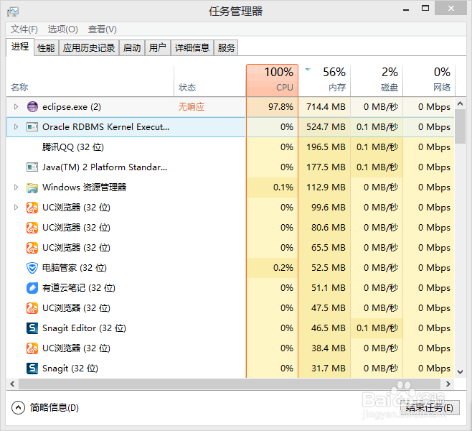Sort by the CPU column header
472x431 pixels.
(272, 80)
